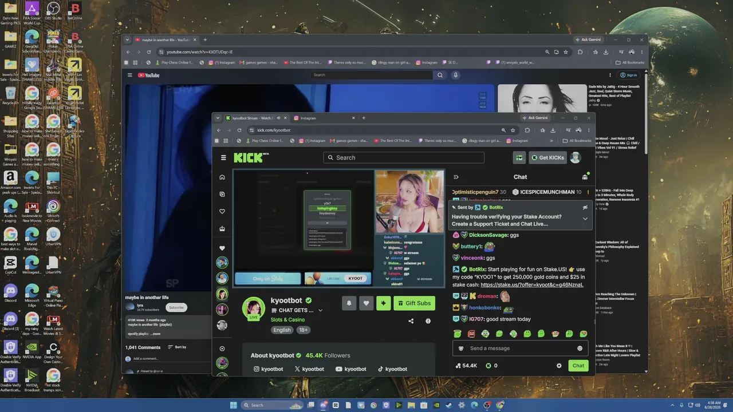Open the Slots & Casino category
This screenshot has height=412, width=733.
287,320
